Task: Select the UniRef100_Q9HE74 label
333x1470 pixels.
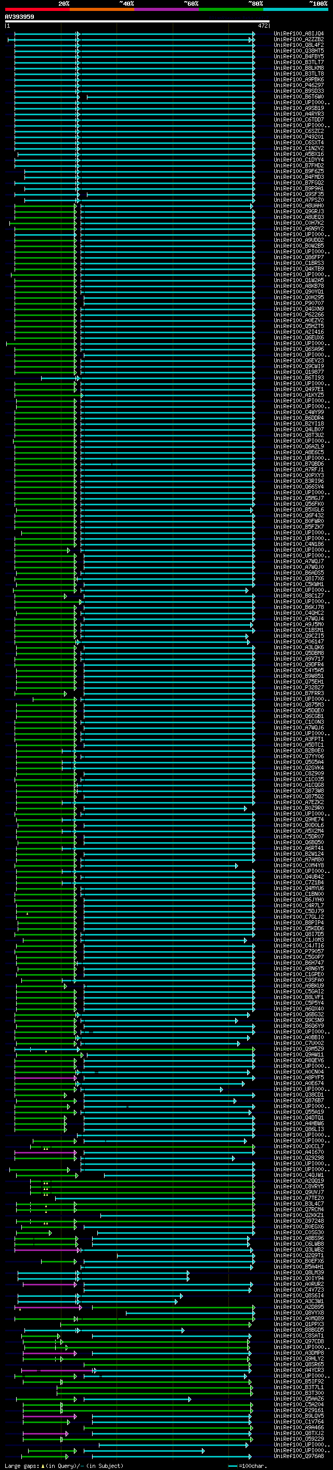Action: [x=299, y=819]
